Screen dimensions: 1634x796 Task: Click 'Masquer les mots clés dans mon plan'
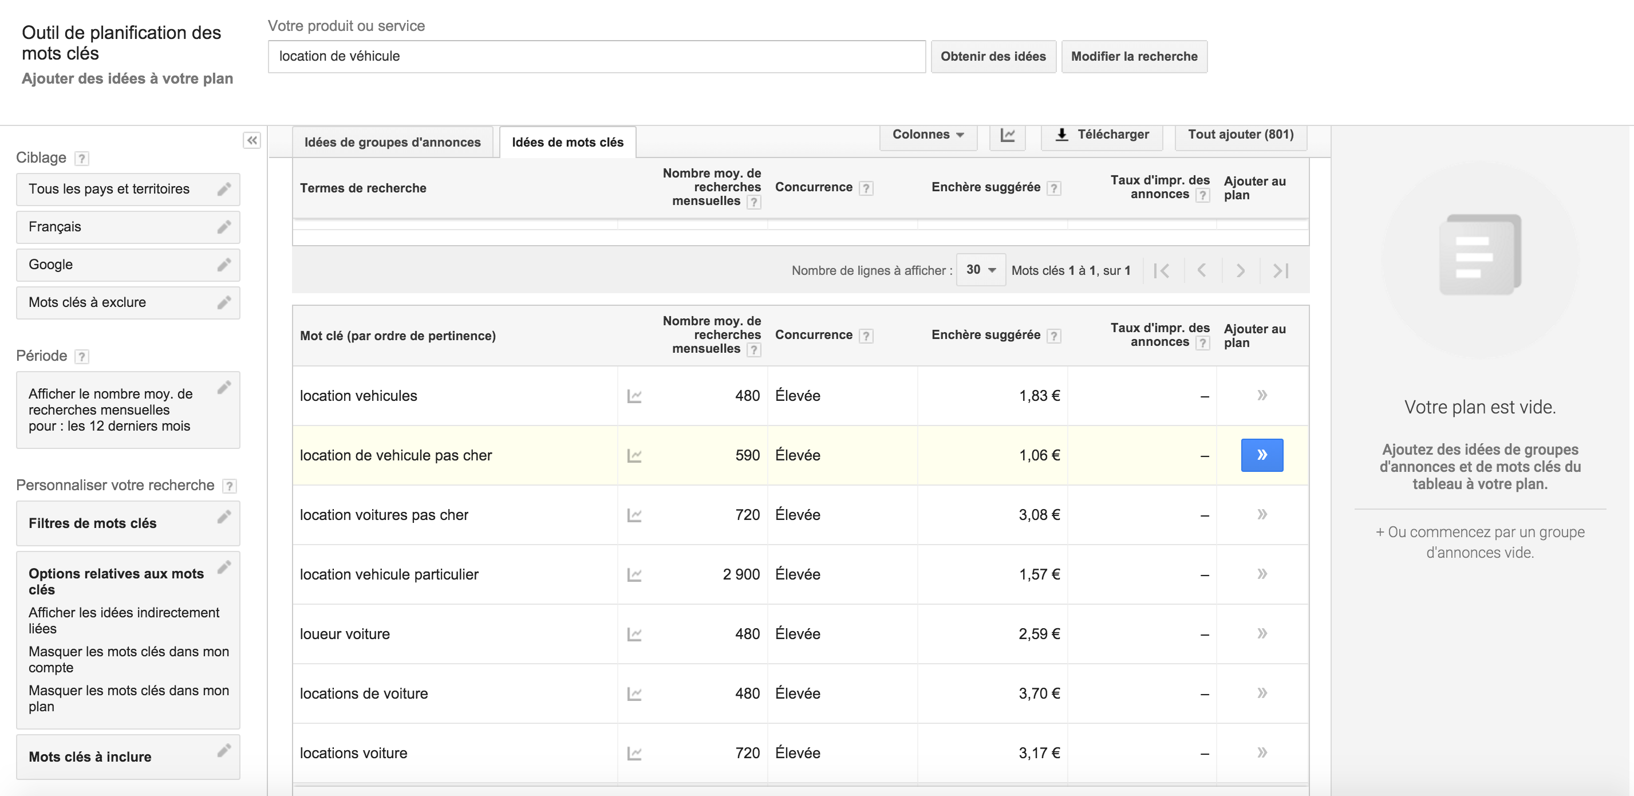pos(129,698)
